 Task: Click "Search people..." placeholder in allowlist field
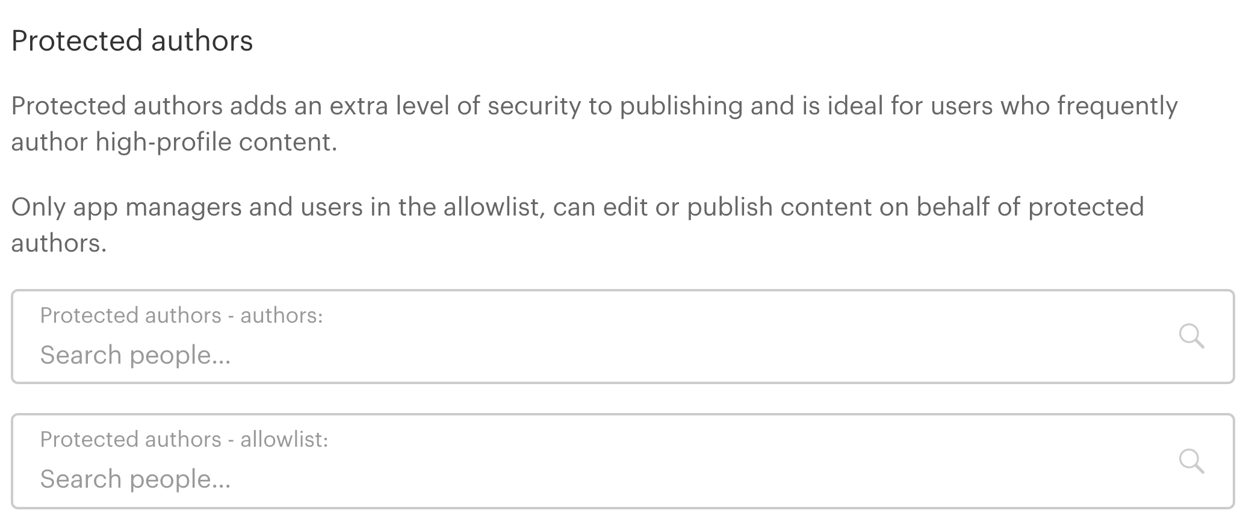coord(135,479)
